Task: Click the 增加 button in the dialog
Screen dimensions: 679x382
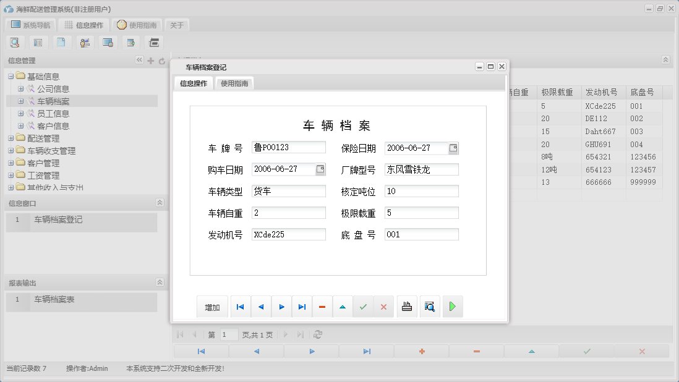Action: 212,306
